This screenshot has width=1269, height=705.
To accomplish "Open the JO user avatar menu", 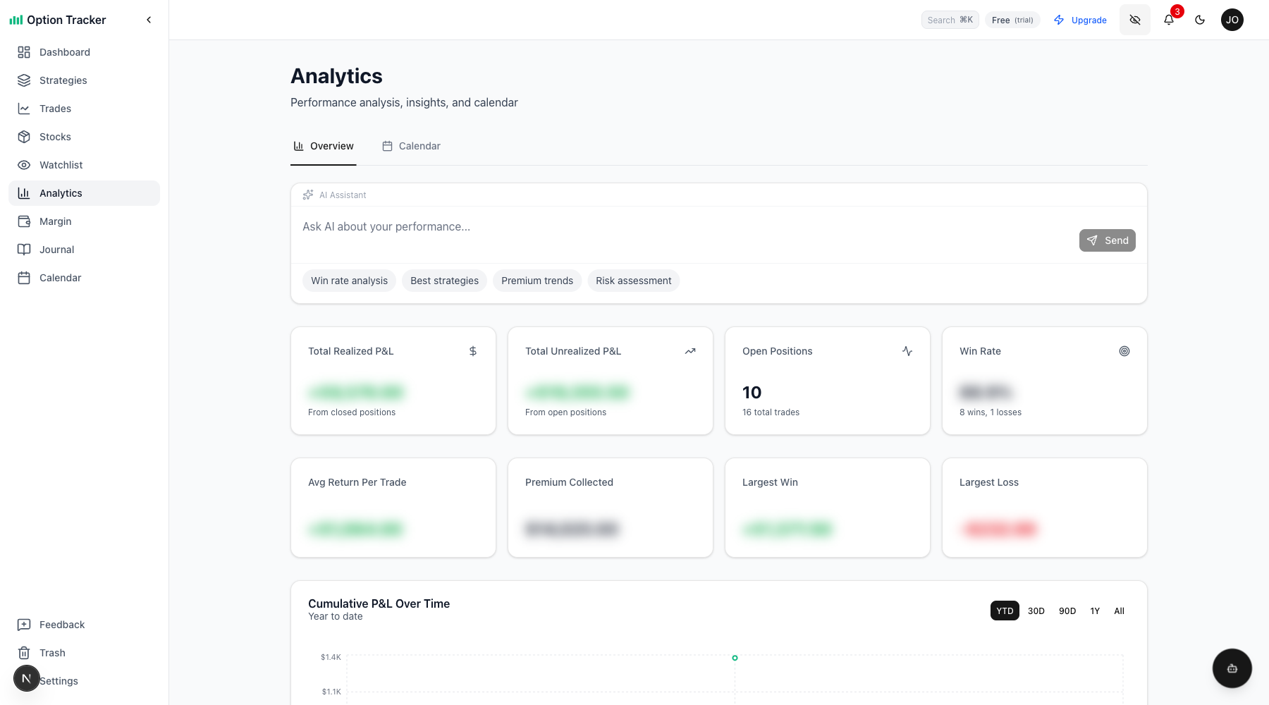I will pos(1232,20).
